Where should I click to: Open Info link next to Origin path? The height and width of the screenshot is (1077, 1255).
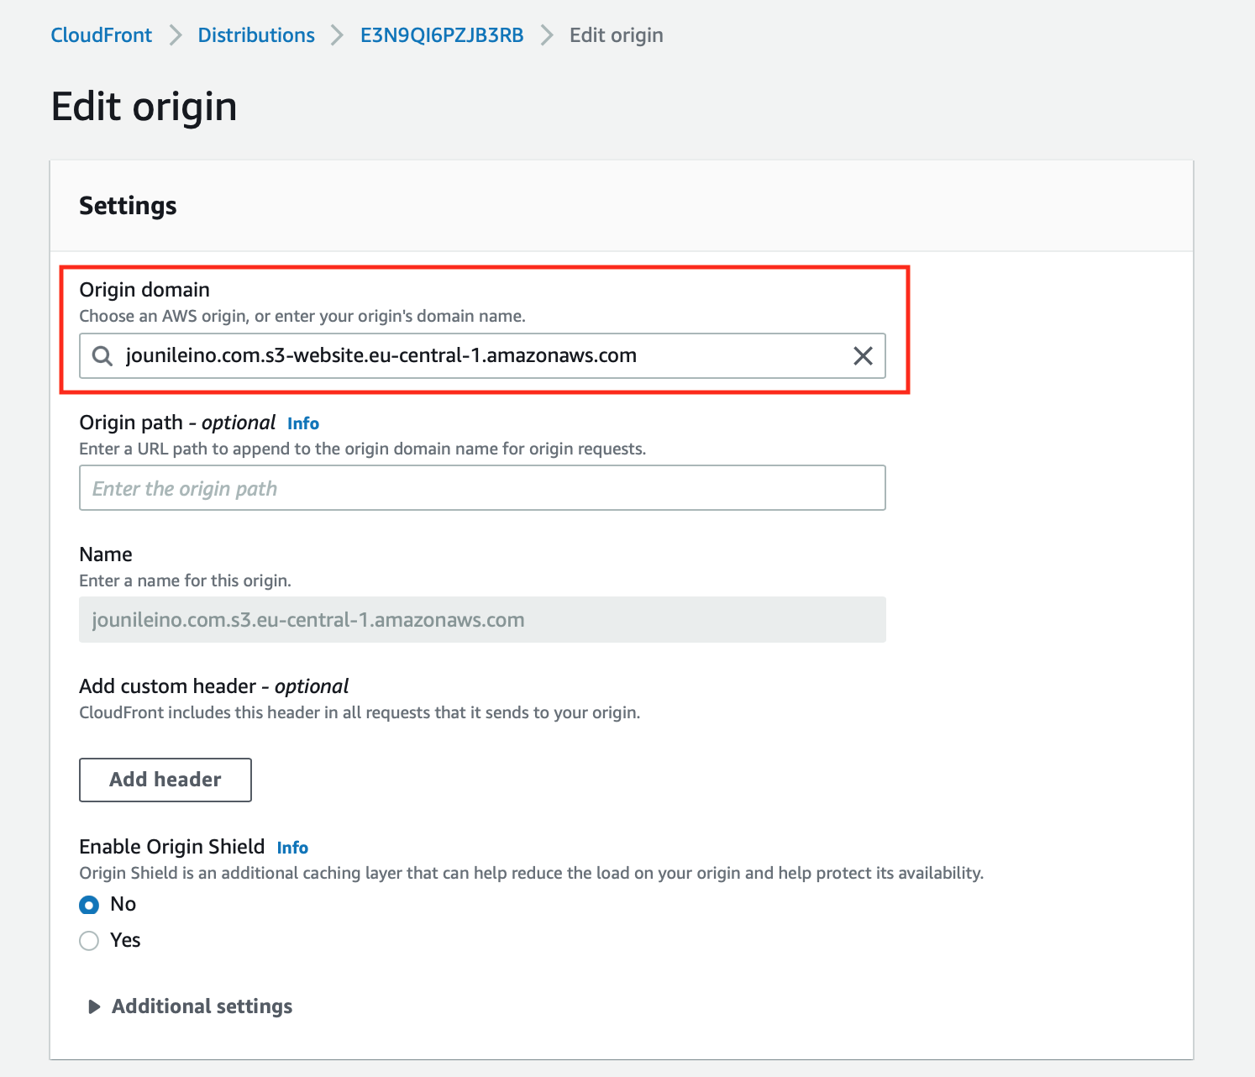pyautogui.click(x=303, y=423)
